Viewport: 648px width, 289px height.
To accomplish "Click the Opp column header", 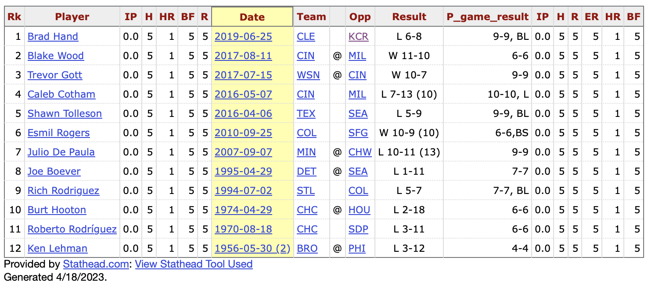I will 360,17.
